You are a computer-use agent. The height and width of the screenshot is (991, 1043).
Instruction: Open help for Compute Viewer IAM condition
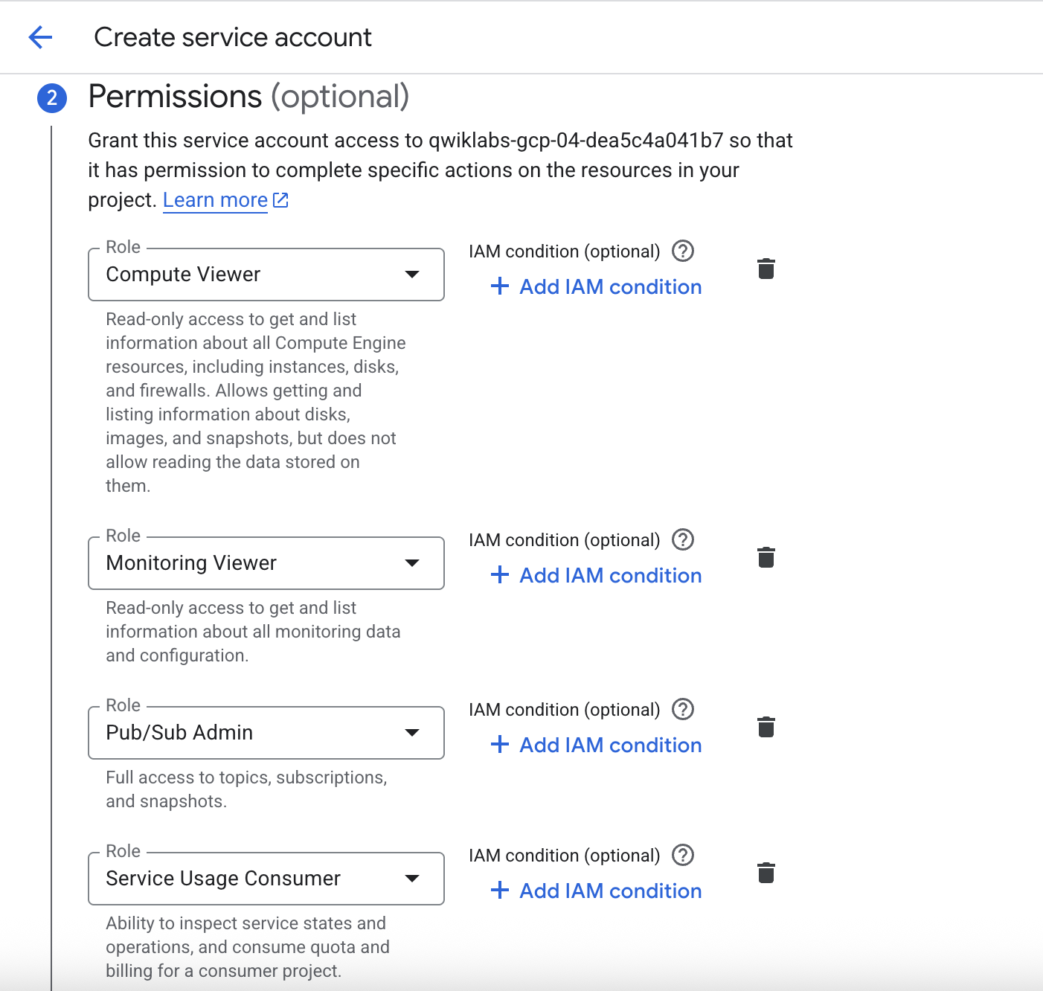point(682,251)
